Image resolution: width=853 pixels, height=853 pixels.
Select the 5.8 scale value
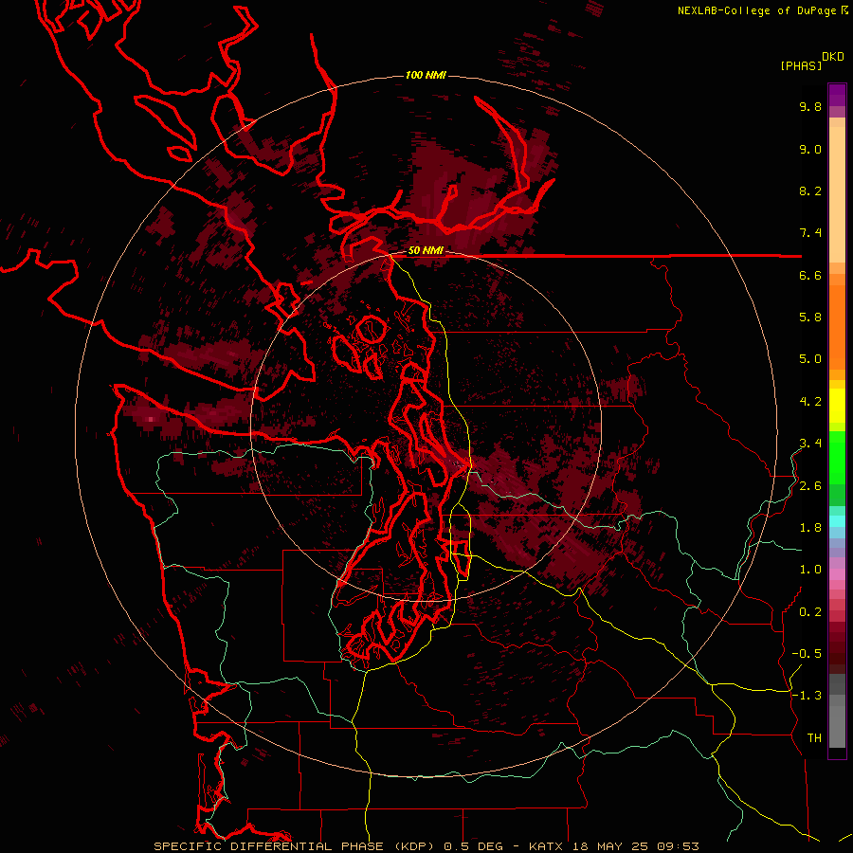tap(810, 318)
